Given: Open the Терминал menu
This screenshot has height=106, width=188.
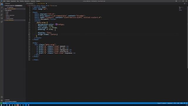Looking at the screenshot, I should (x=33, y=1).
